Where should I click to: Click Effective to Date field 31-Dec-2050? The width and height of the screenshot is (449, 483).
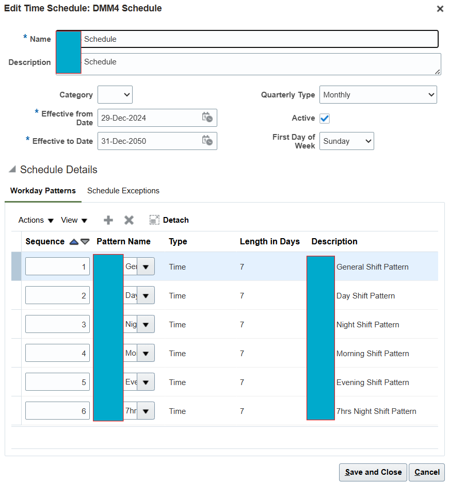tap(157, 141)
